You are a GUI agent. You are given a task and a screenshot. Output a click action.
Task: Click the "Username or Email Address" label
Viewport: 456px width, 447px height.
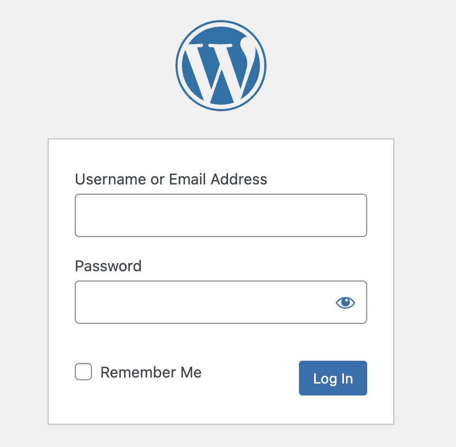171,179
